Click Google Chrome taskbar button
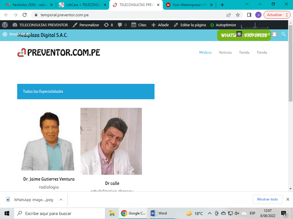 pyautogui.click(x=133, y=213)
